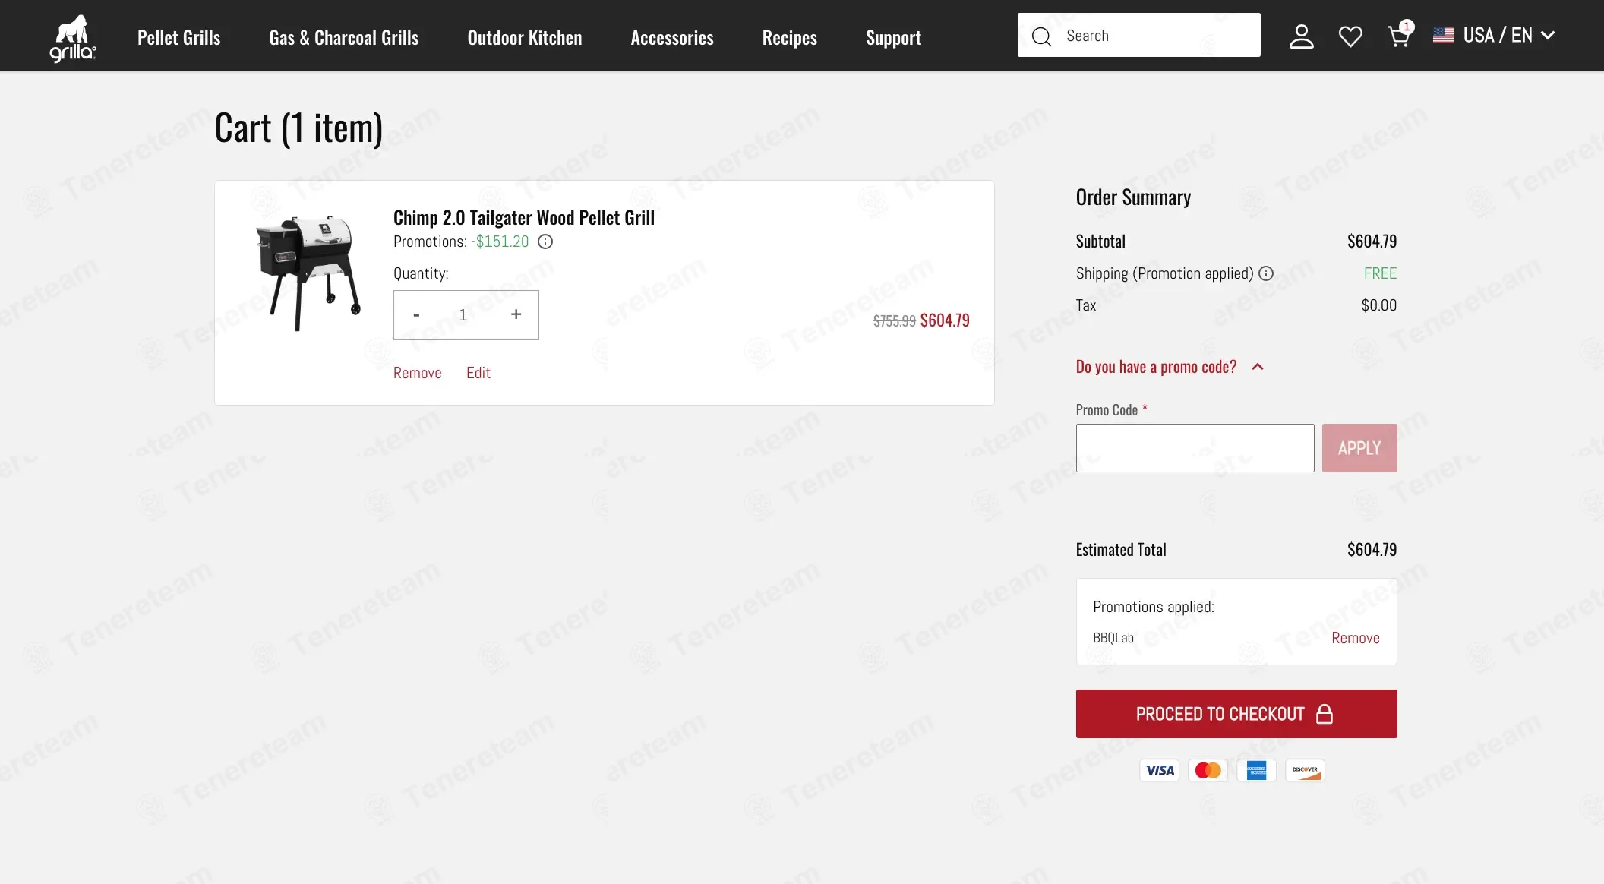Open the user account icon
Viewport: 1604px width, 884px height.
pyautogui.click(x=1301, y=36)
